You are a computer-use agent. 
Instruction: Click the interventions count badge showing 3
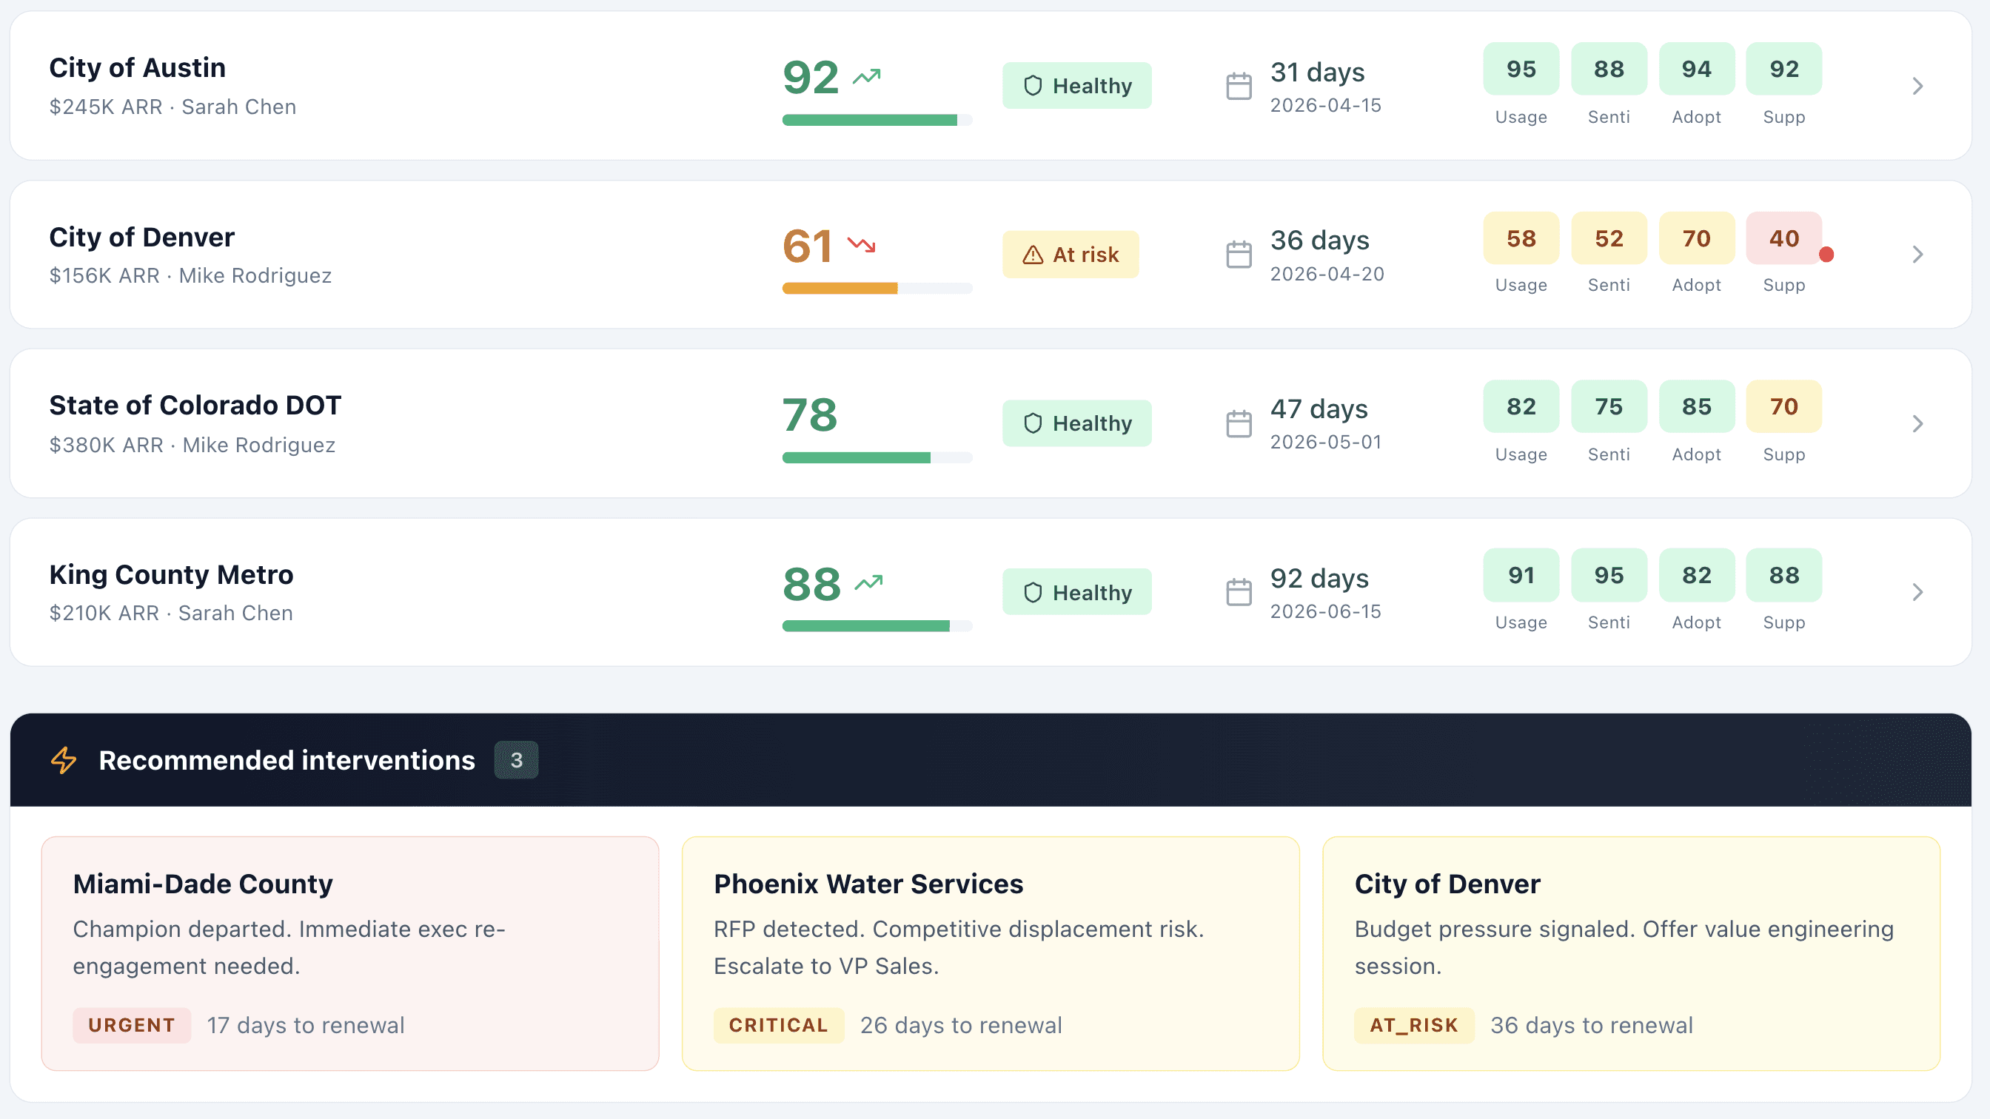[516, 760]
